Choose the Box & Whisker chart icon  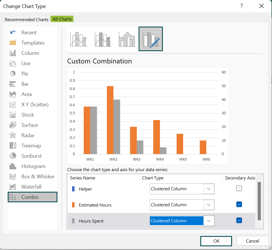pos(13,177)
